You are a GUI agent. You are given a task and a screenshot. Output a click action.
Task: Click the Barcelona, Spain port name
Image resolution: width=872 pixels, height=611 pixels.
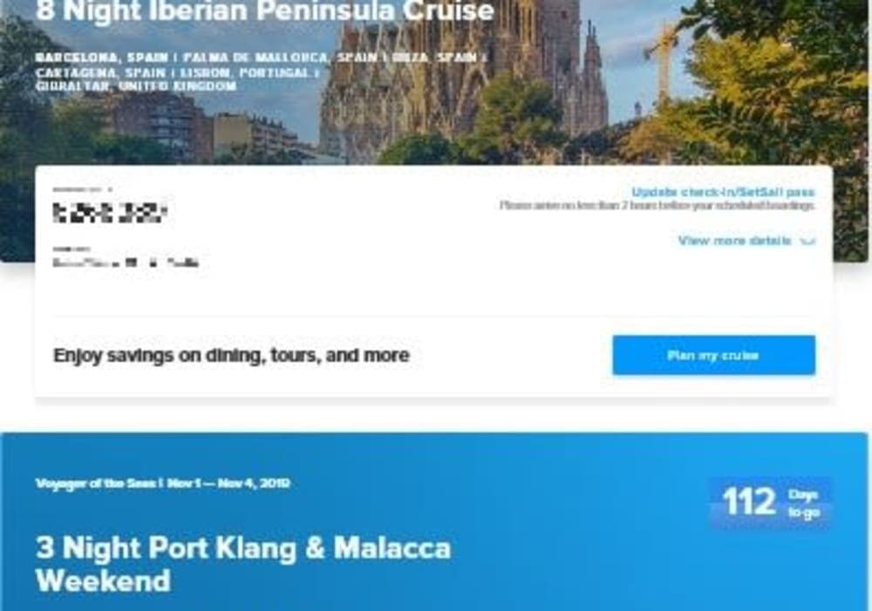[x=102, y=58]
